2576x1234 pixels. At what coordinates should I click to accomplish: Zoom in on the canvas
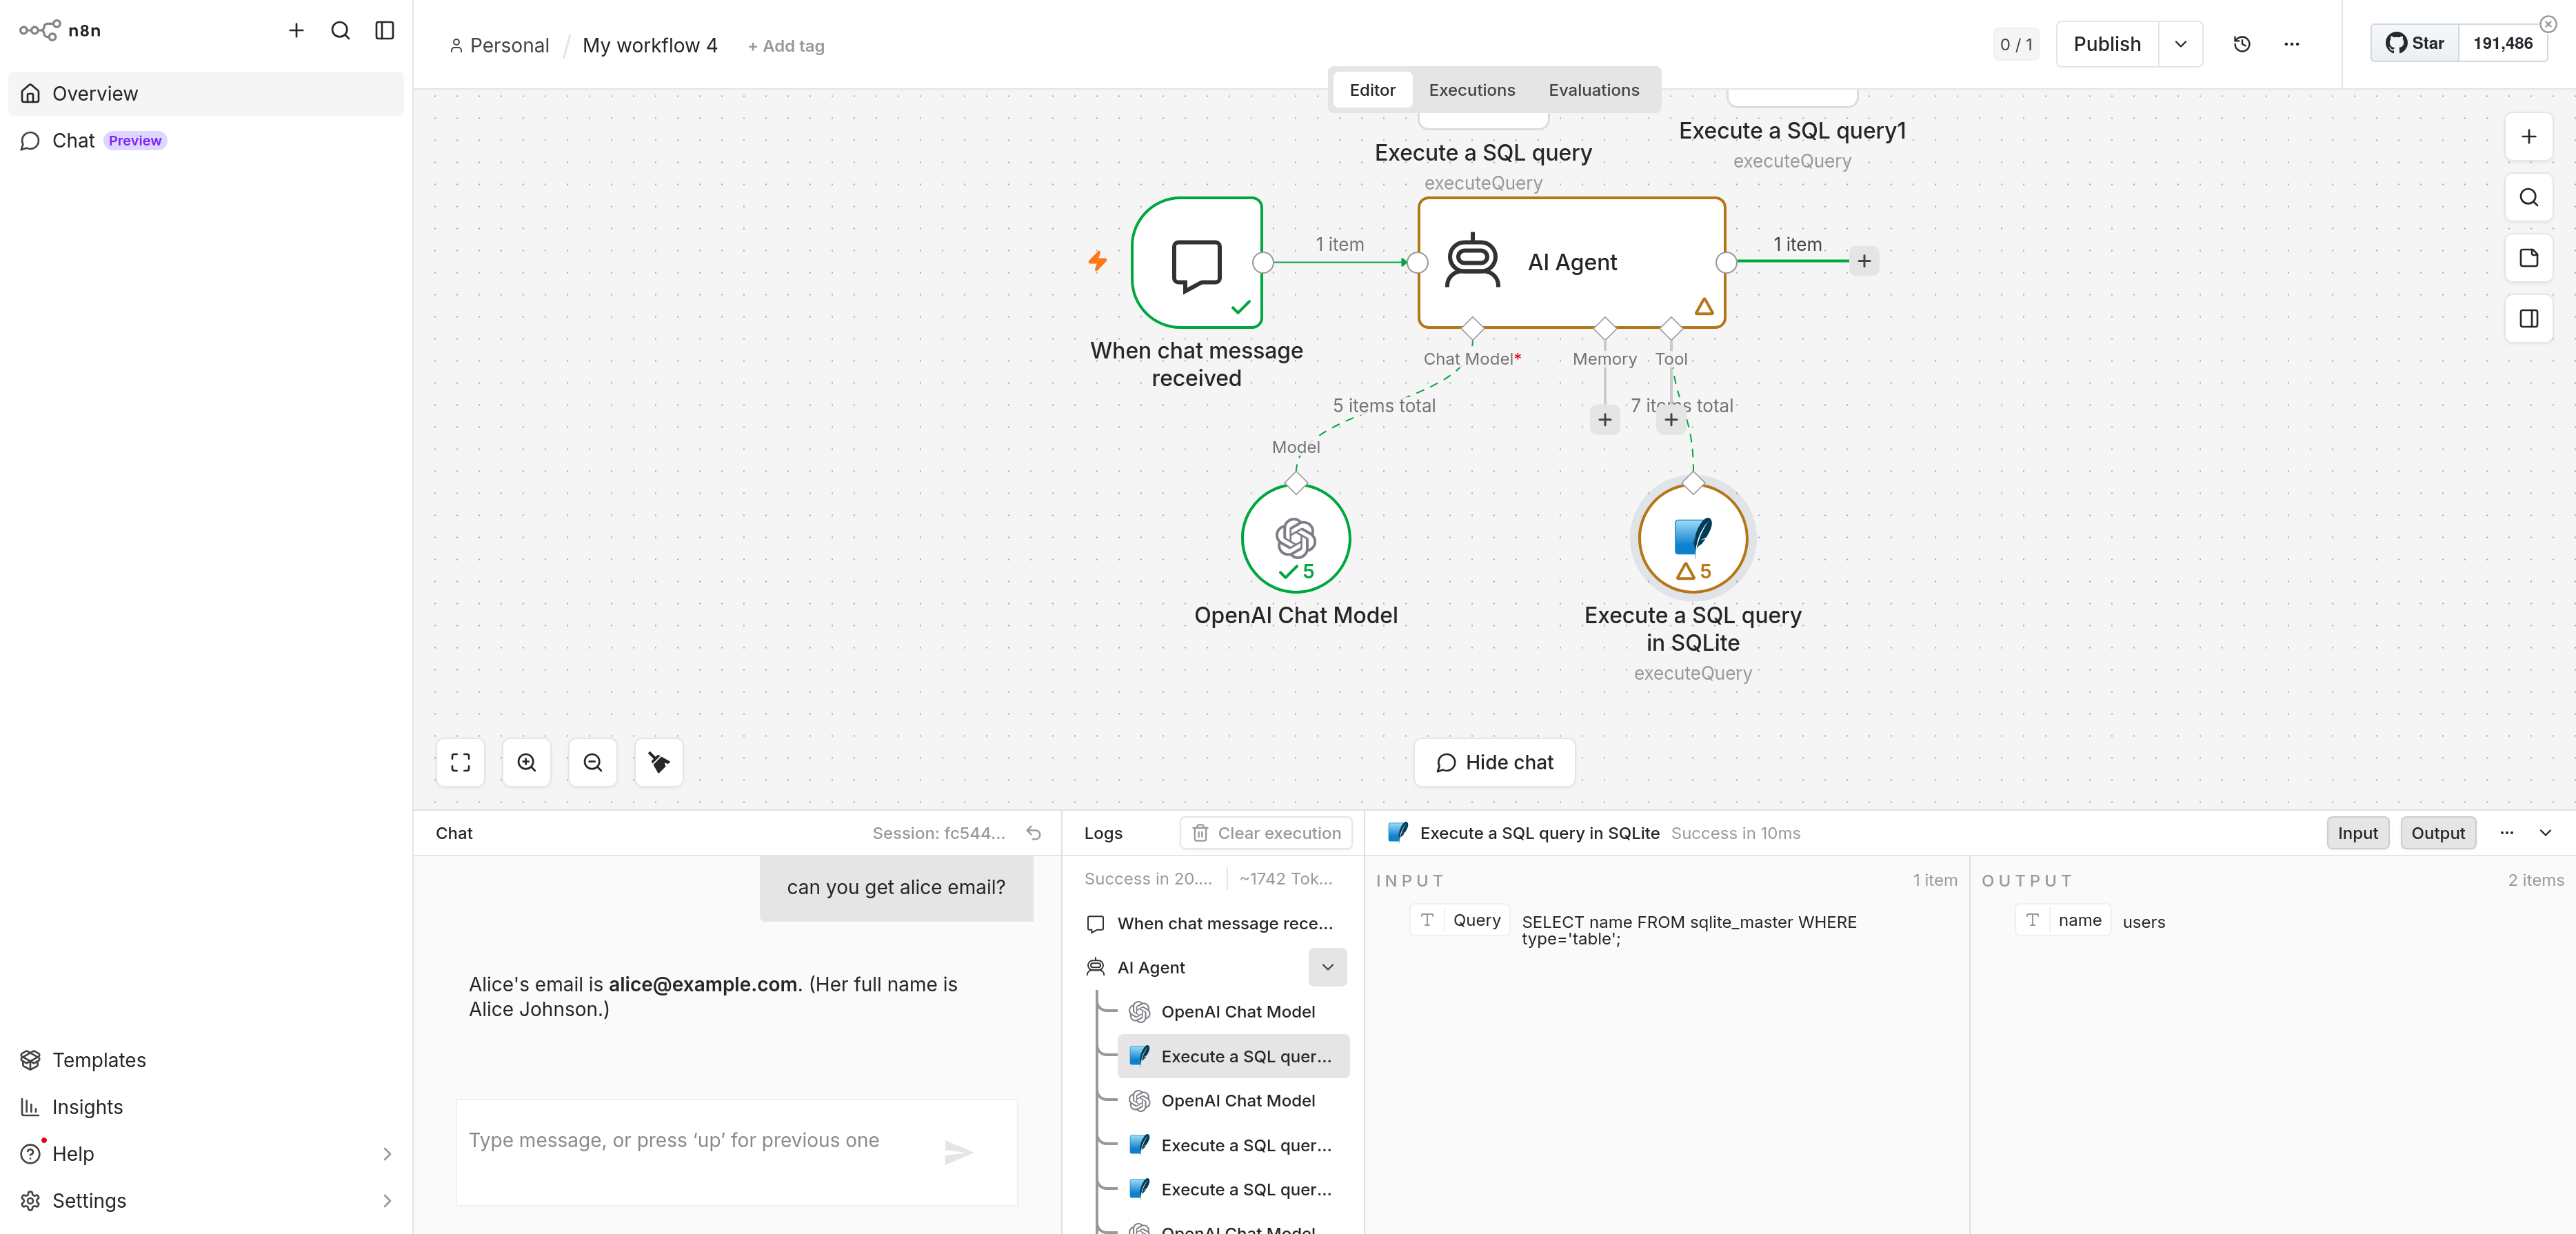(x=526, y=762)
